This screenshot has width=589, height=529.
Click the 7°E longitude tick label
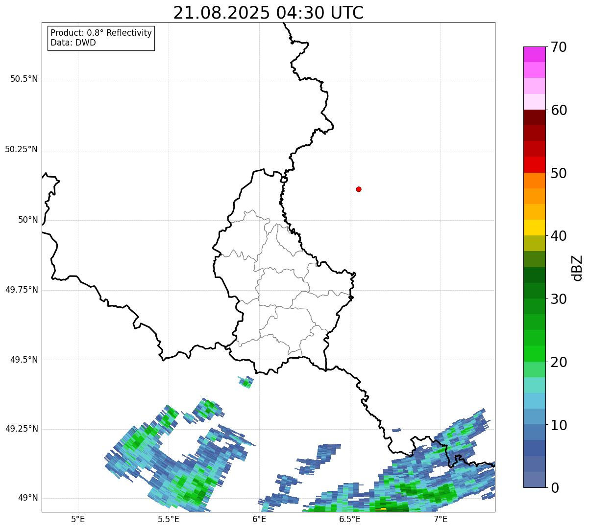[x=441, y=519]
